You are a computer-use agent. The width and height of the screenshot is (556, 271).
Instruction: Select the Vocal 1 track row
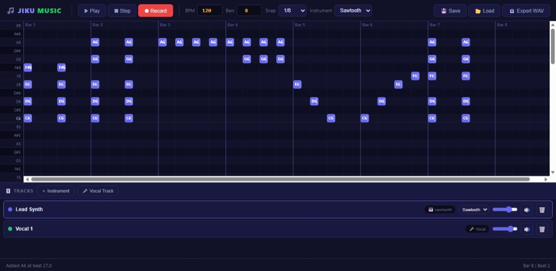[x=185, y=229]
